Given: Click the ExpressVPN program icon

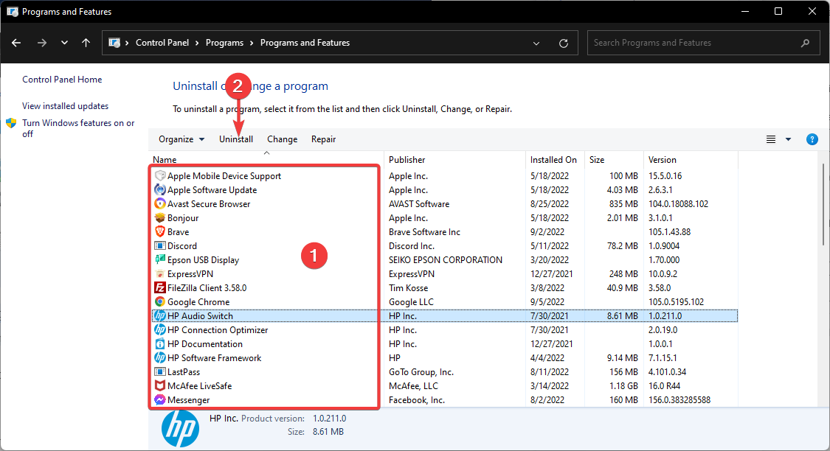Looking at the screenshot, I should point(160,274).
